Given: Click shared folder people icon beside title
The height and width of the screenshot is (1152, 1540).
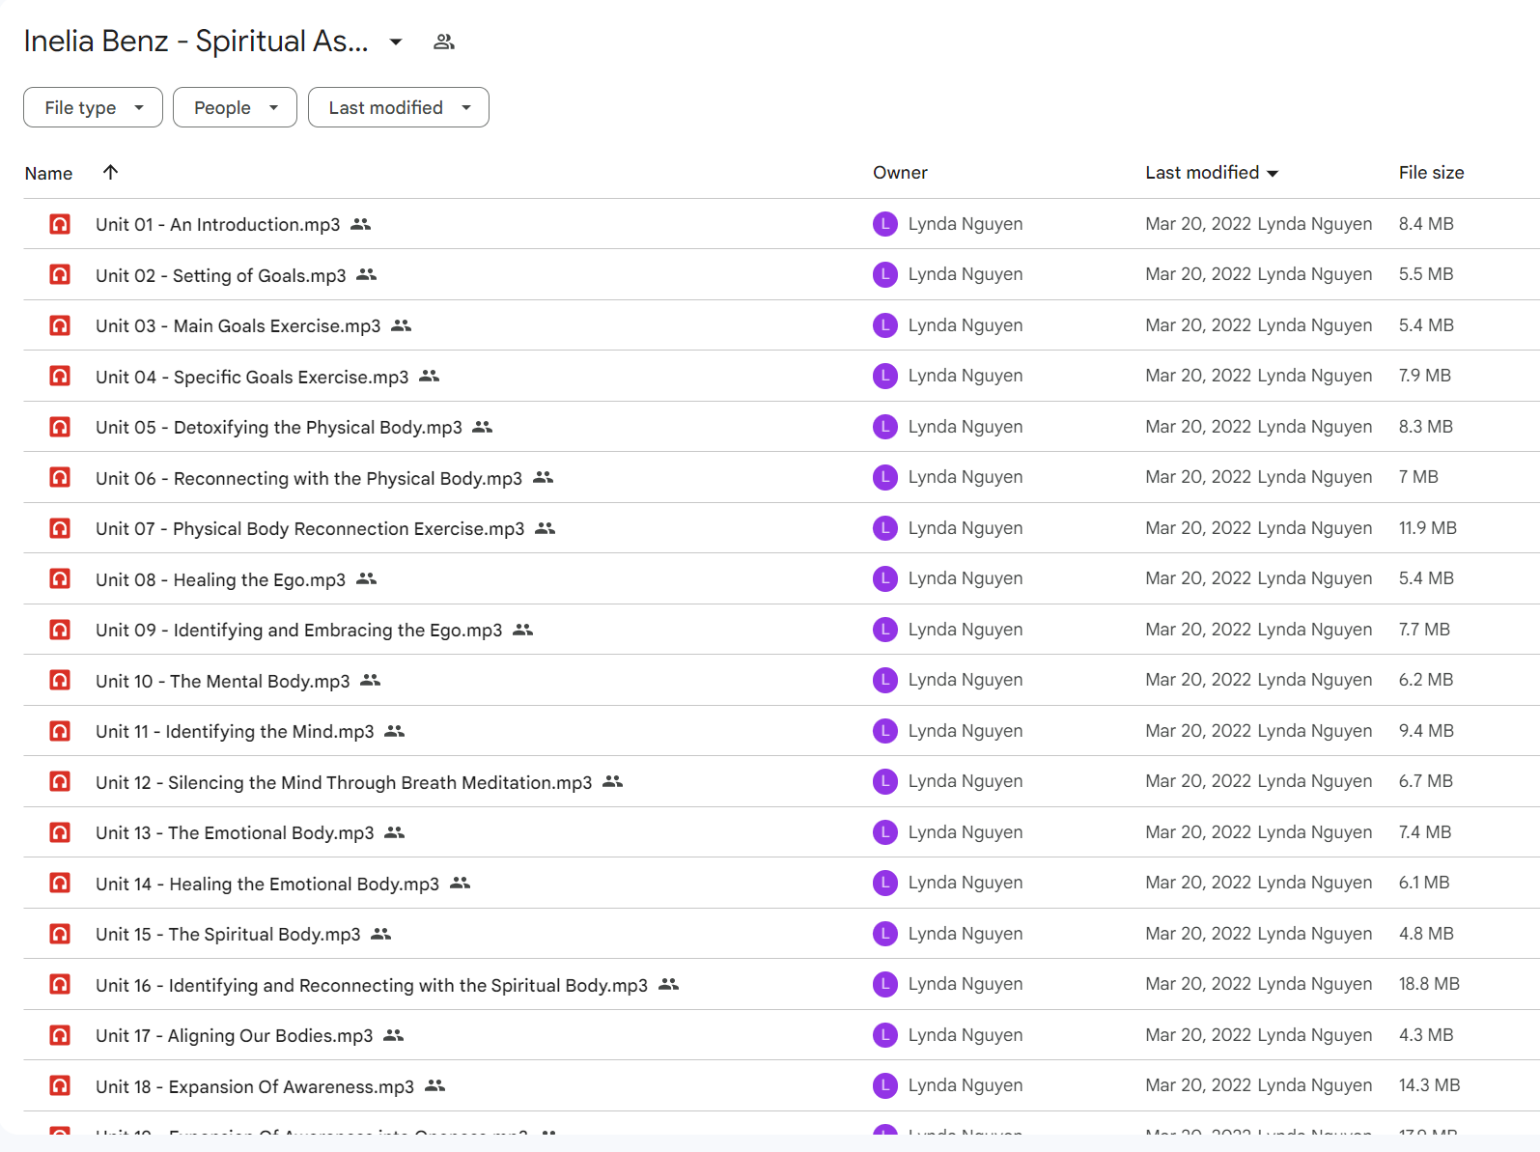Looking at the screenshot, I should [444, 42].
